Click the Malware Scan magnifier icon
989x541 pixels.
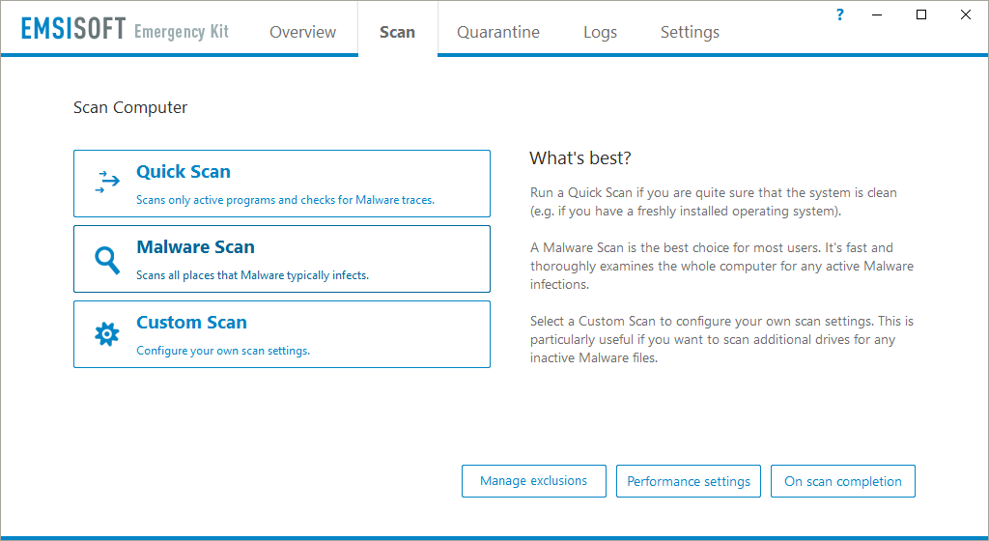tap(106, 260)
